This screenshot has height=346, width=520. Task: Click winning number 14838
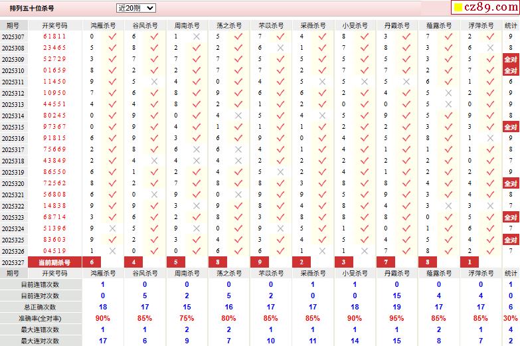[54, 206]
